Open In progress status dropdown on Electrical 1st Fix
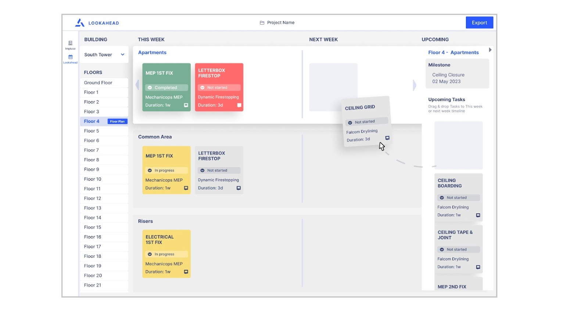 (x=166, y=254)
